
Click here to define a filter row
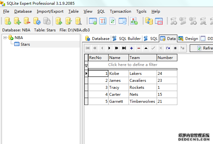tap(132, 65)
